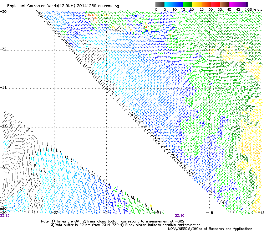Viewport: 264px width, 231px height.
Task: Click the -36 latitude axis label
Action: (3, 127)
